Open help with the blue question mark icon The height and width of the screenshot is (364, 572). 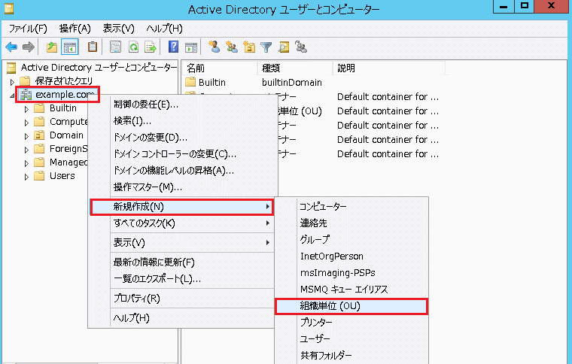pyautogui.click(x=173, y=47)
